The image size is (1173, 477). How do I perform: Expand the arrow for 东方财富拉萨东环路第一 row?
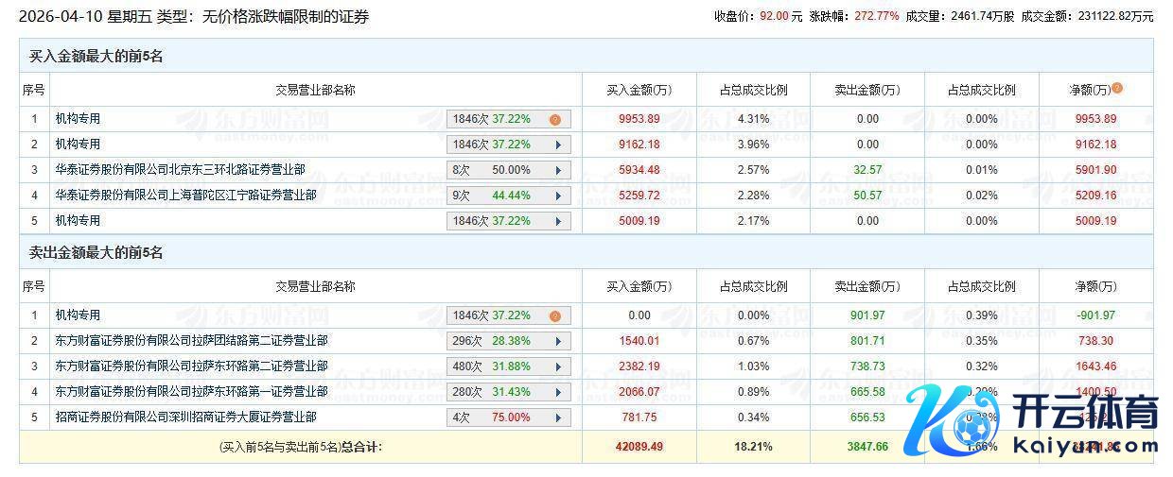[x=559, y=393]
